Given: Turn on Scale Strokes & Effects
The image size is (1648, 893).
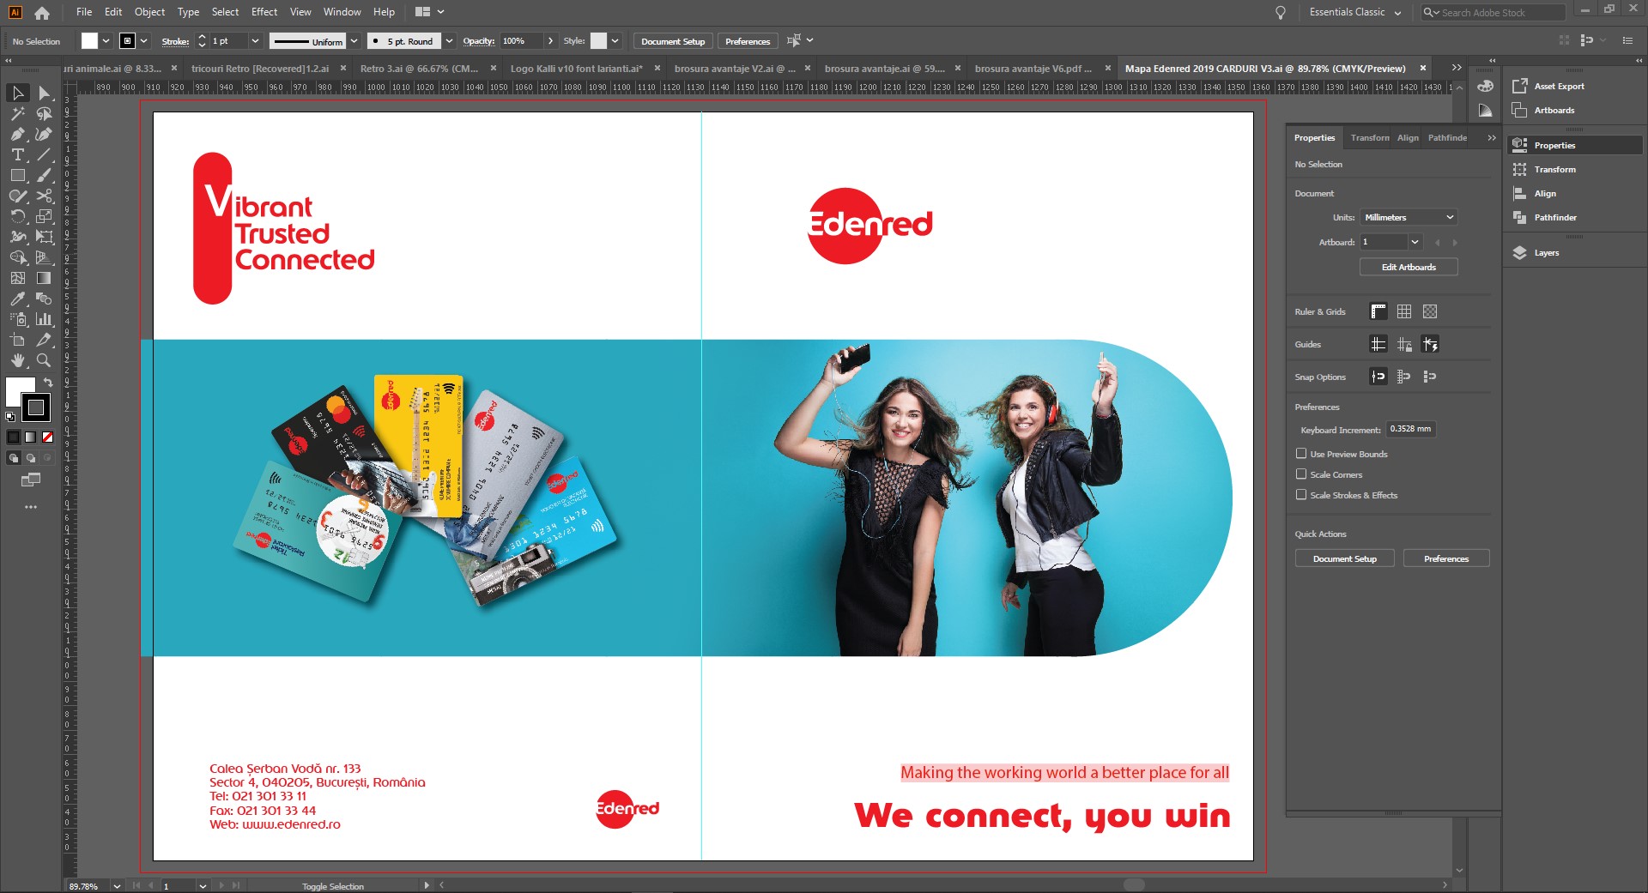Looking at the screenshot, I should [x=1301, y=495].
